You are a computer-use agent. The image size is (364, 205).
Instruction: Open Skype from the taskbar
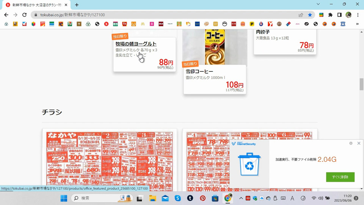(177, 198)
